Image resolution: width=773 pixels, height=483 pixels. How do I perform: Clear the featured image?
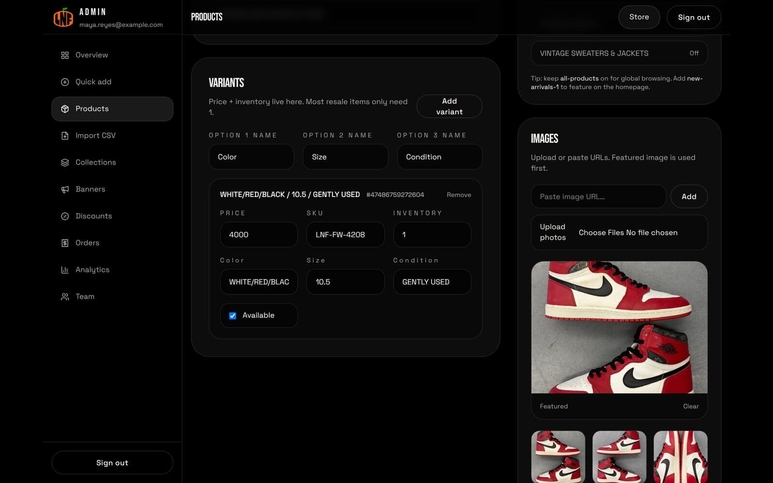point(691,406)
